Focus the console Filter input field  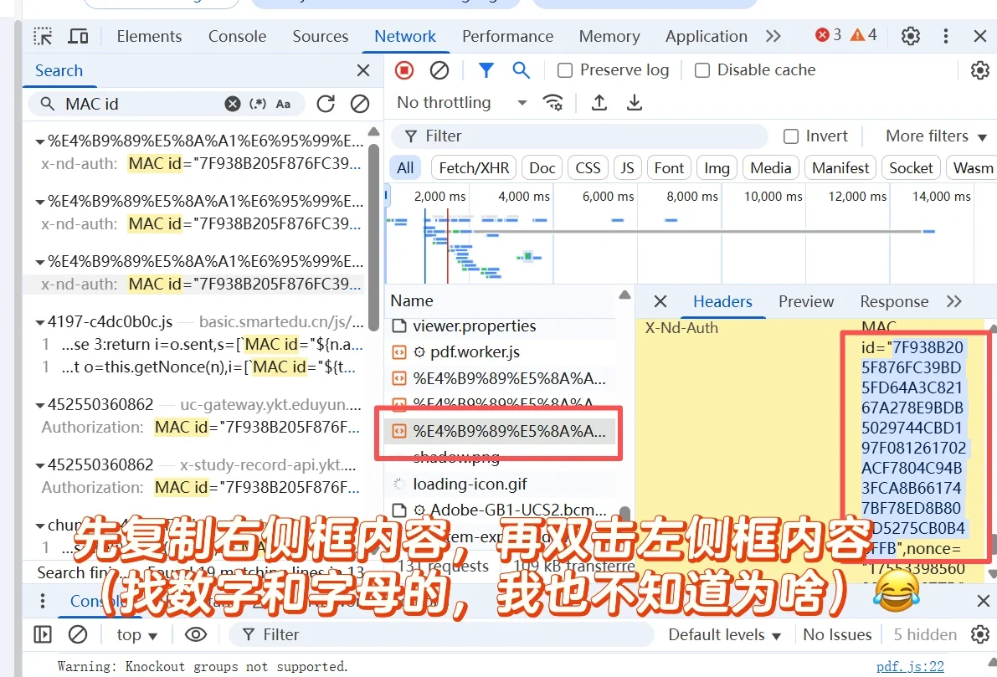[x=440, y=634]
